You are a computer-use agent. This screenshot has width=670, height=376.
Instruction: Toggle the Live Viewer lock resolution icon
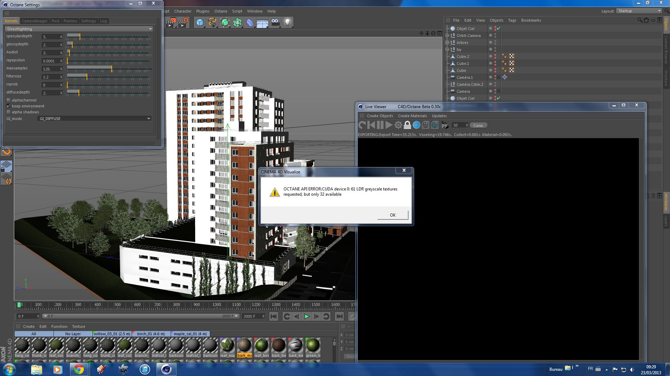407,125
